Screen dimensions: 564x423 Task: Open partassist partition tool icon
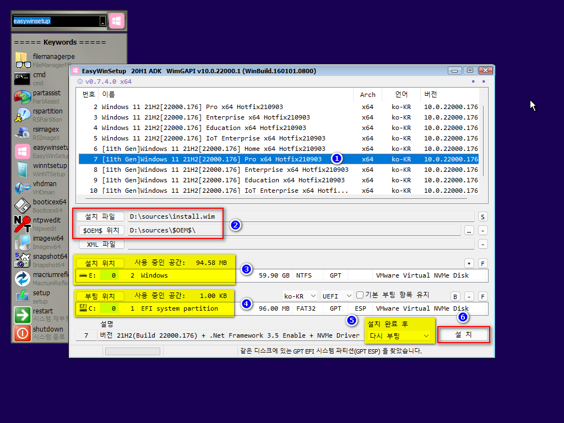pyautogui.click(x=23, y=97)
